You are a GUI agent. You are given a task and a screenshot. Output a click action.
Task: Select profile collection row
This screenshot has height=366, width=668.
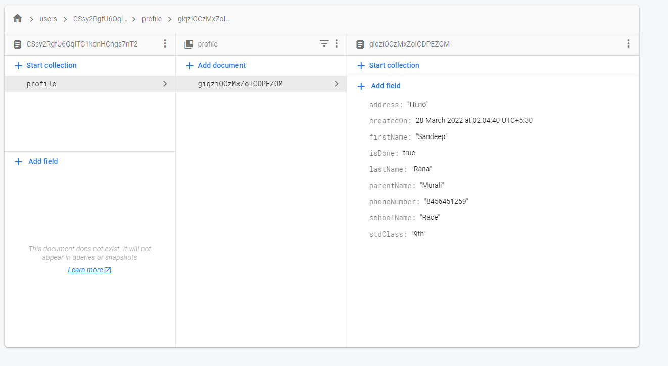pos(90,84)
